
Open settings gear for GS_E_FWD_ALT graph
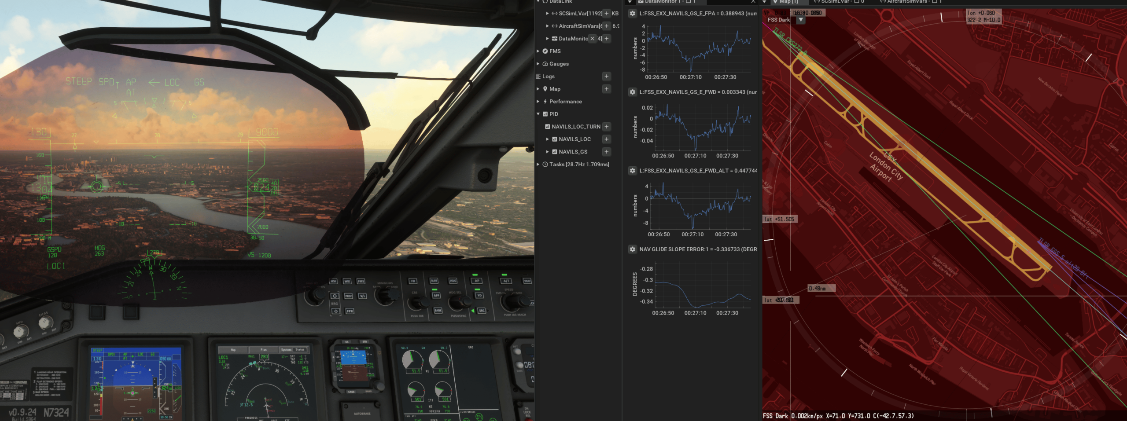[x=632, y=170]
